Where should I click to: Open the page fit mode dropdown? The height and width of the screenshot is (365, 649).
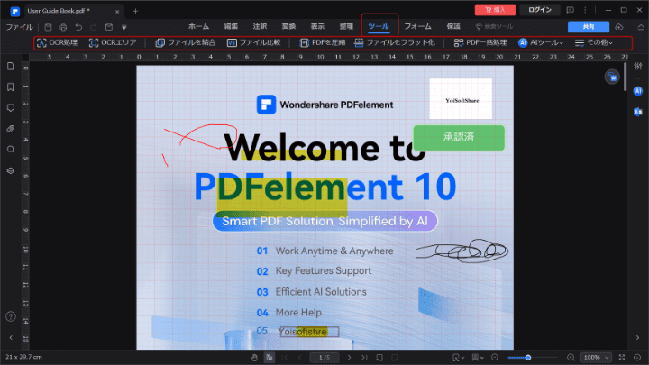[x=458, y=358]
